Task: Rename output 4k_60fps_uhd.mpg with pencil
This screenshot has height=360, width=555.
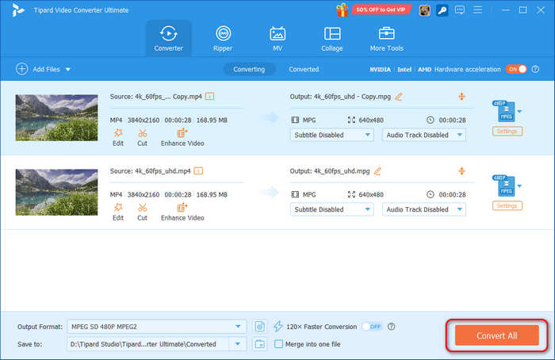Action: 377,171
